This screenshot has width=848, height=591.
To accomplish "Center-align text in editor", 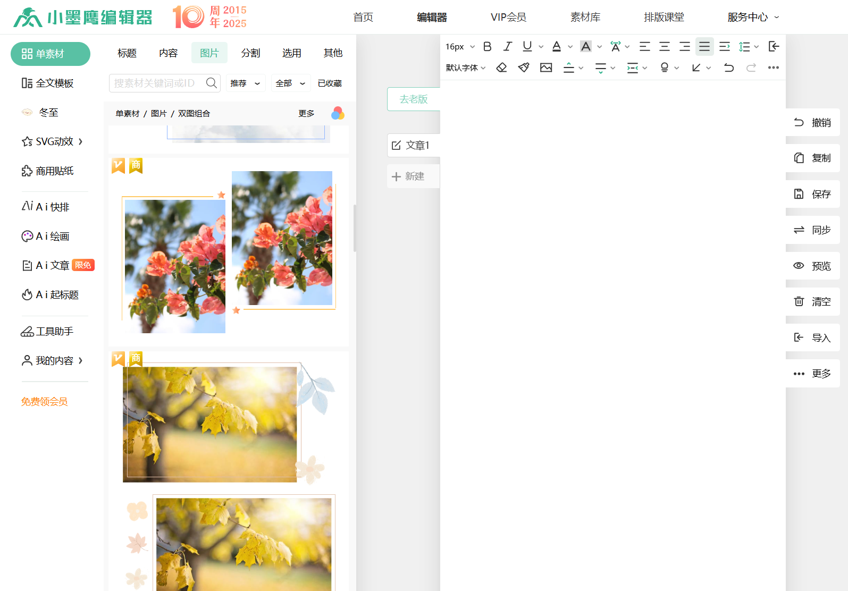I will pyautogui.click(x=665, y=47).
